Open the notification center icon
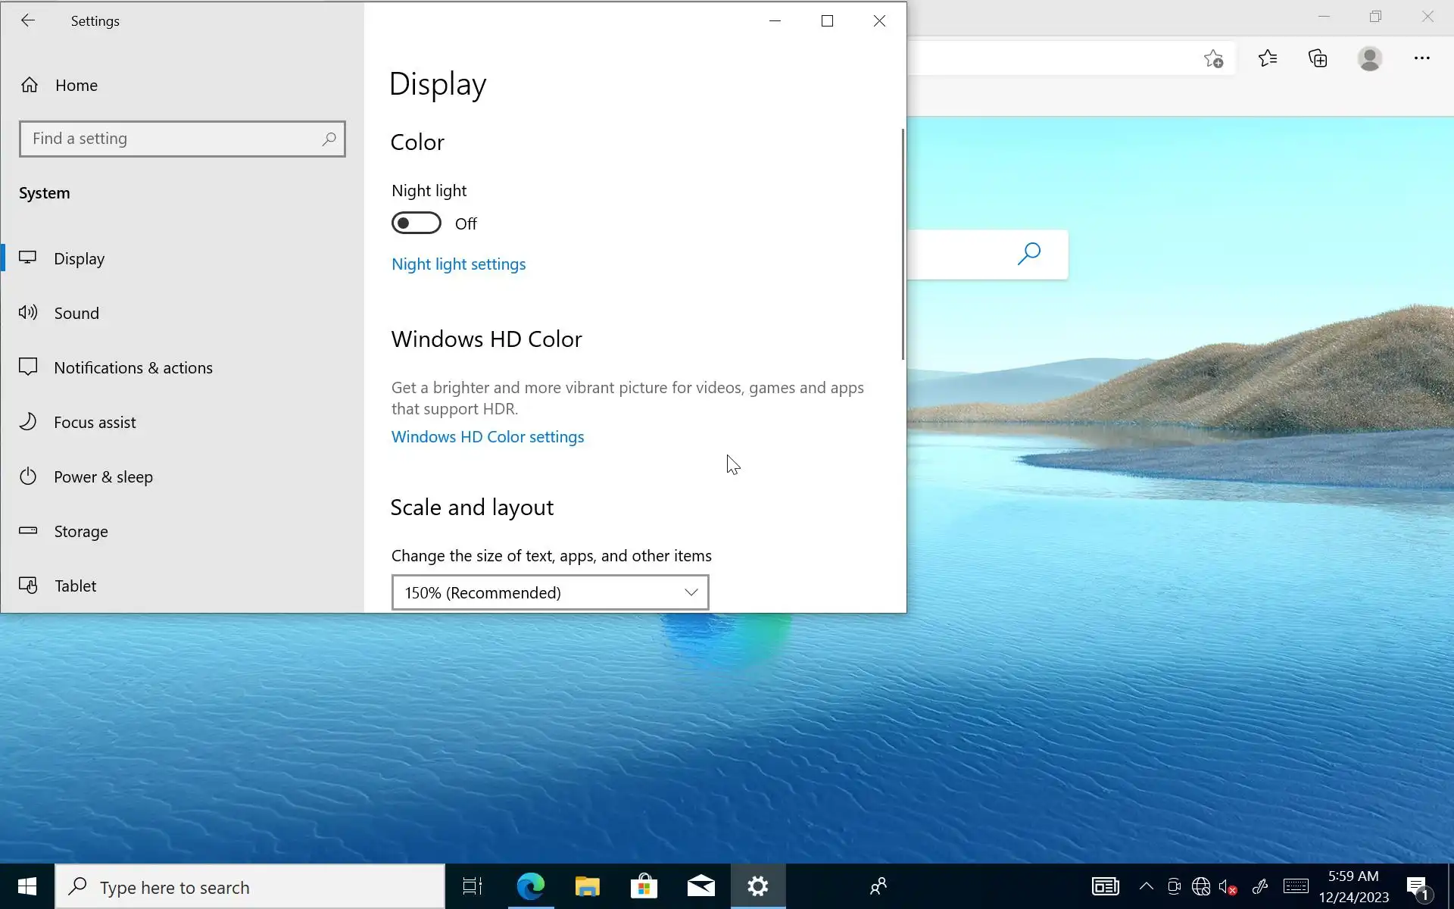The image size is (1454, 909). tap(1417, 886)
